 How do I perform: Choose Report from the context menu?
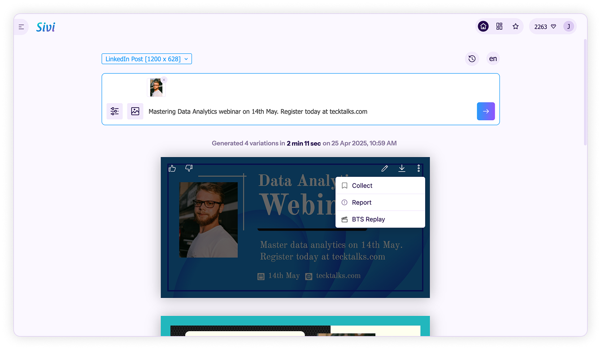(x=380, y=202)
